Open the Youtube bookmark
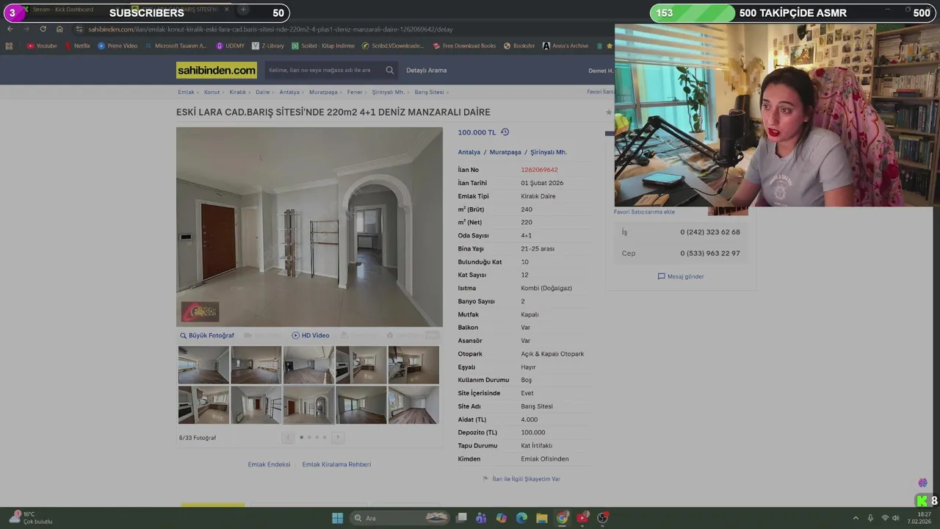The width and height of the screenshot is (940, 529). 41,46
